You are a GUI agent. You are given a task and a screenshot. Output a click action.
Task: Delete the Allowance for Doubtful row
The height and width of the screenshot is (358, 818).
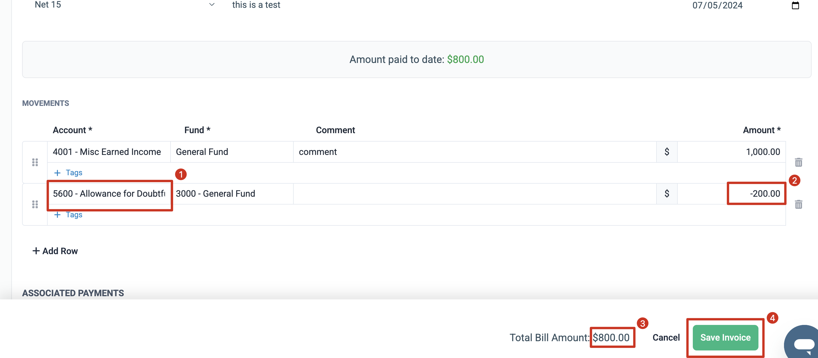tap(798, 204)
